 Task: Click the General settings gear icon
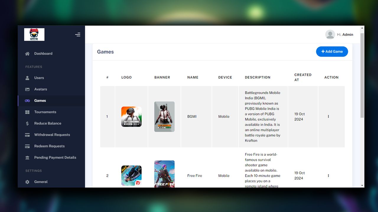[27, 182]
